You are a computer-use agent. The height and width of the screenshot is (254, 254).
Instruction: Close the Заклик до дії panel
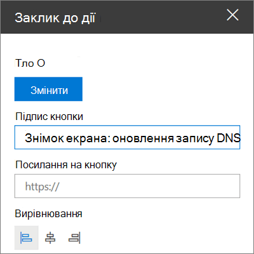pos(232,15)
